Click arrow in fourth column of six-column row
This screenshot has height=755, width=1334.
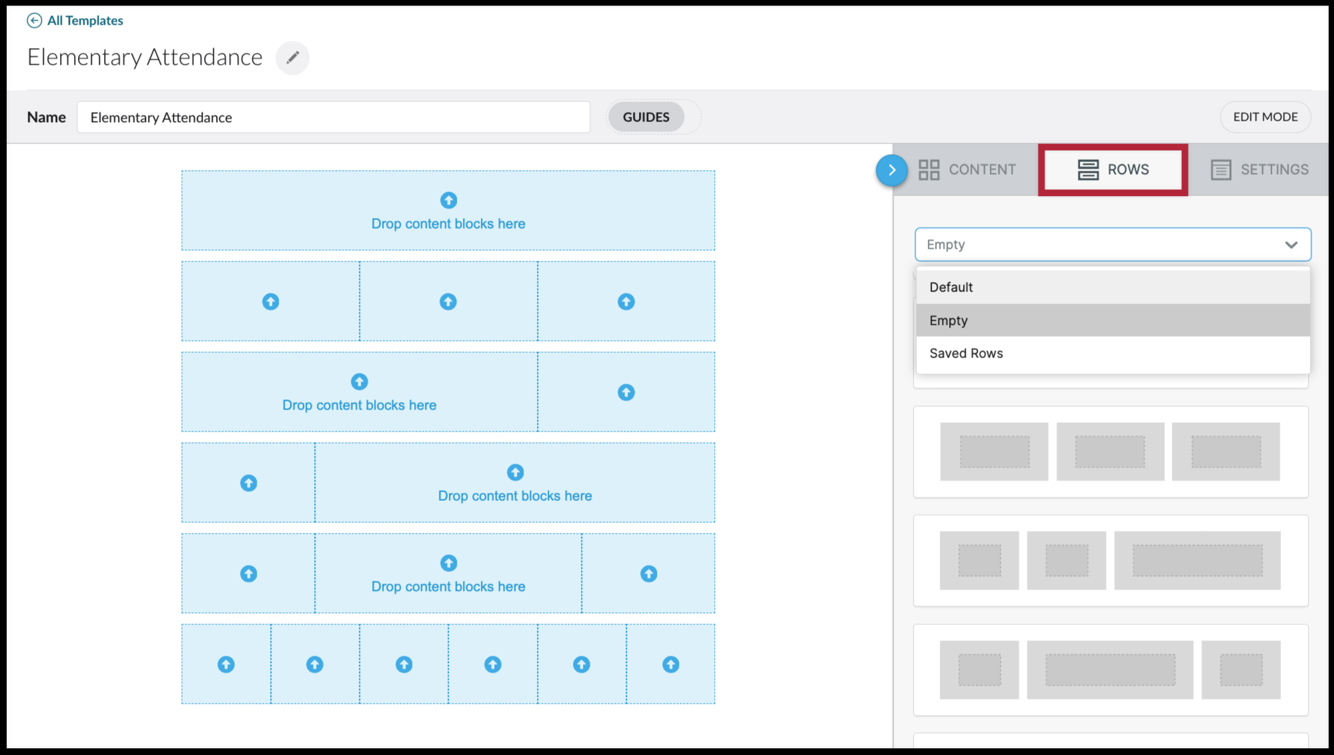[x=493, y=664]
